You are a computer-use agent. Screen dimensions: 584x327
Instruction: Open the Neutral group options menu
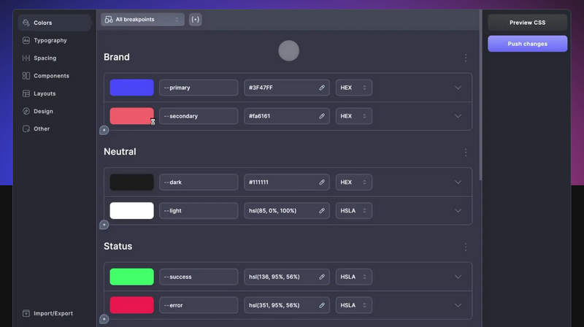pos(466,153)
